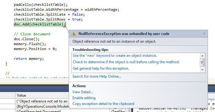Click the 'padCells(checklistTable);' code line
Viewport: 215px width, 112px height.
pyautogui.click(x=41, y=5)
